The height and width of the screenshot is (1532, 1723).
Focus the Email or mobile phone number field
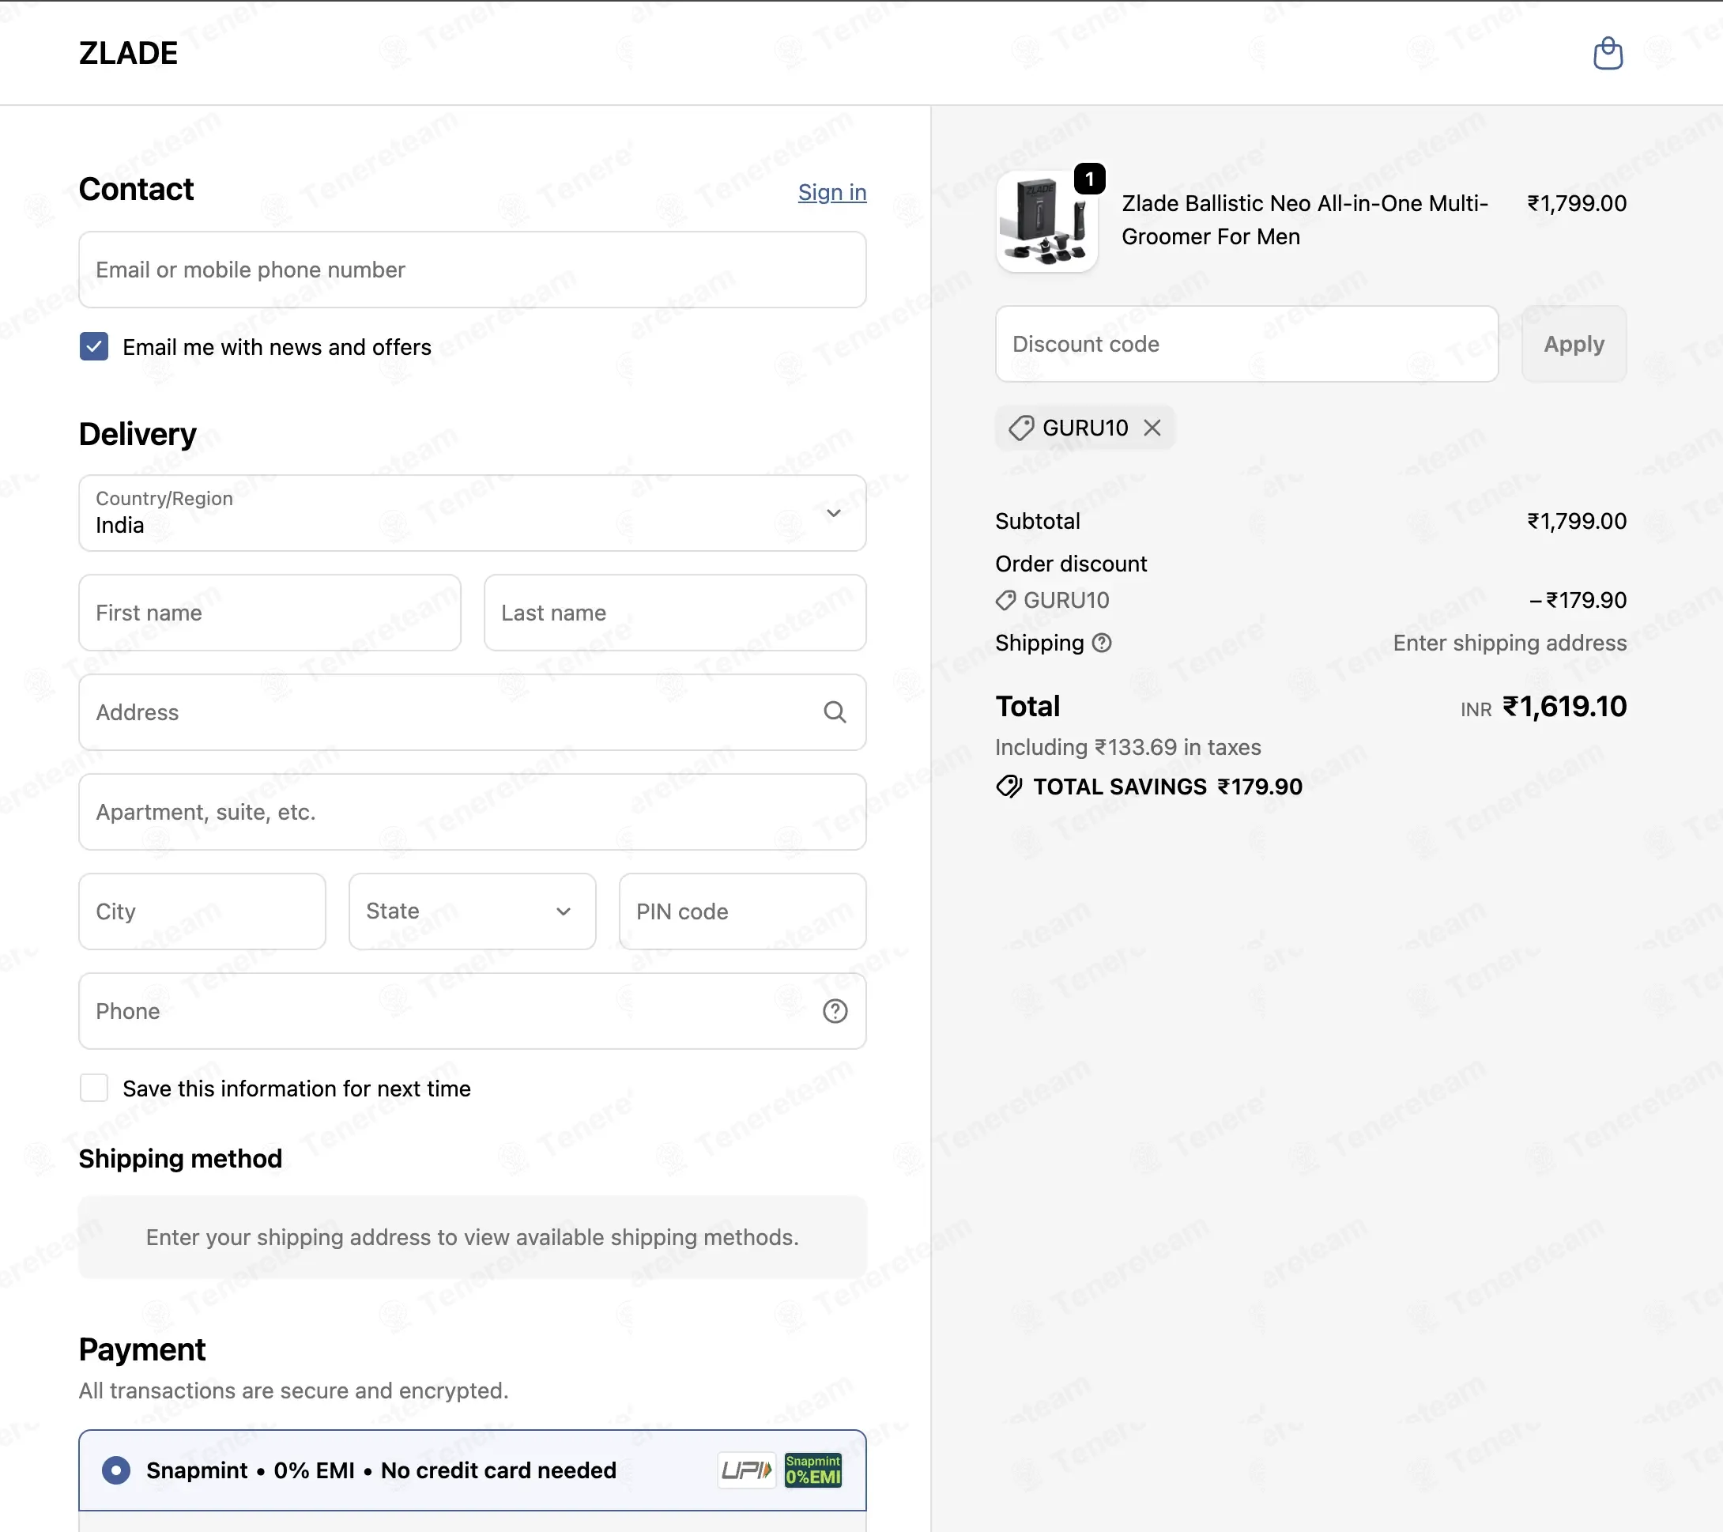[472, 270]
